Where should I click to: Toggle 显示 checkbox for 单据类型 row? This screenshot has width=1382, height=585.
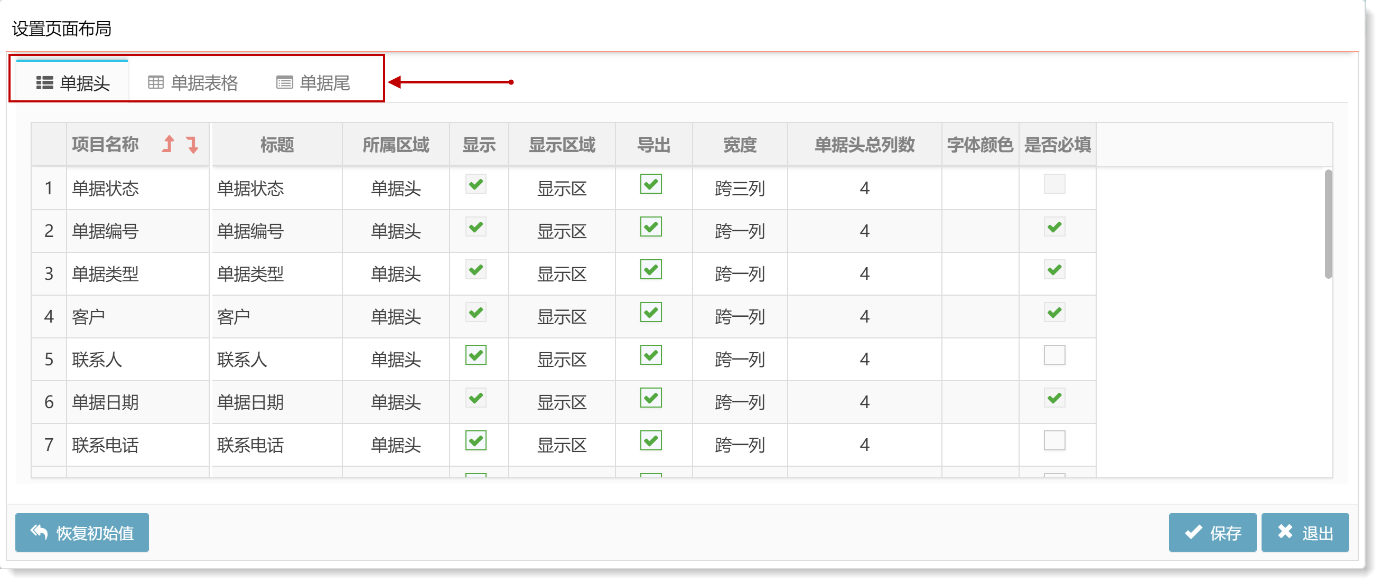(476, 270)
